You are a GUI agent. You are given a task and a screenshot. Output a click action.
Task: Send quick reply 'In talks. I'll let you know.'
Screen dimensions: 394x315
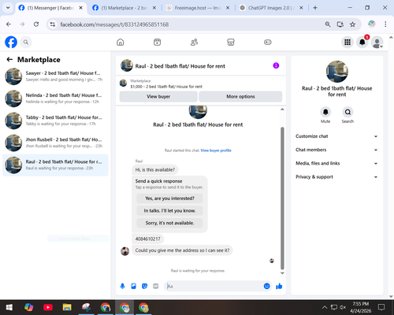tap(169, 211)
